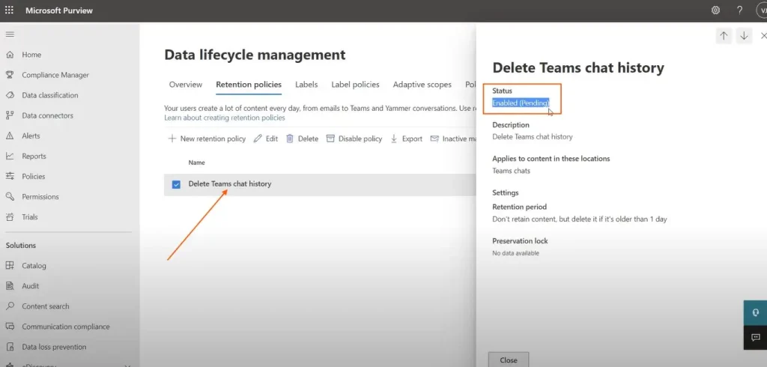Open the settings gear icon
Screen dimensions: 767x367
715,10
